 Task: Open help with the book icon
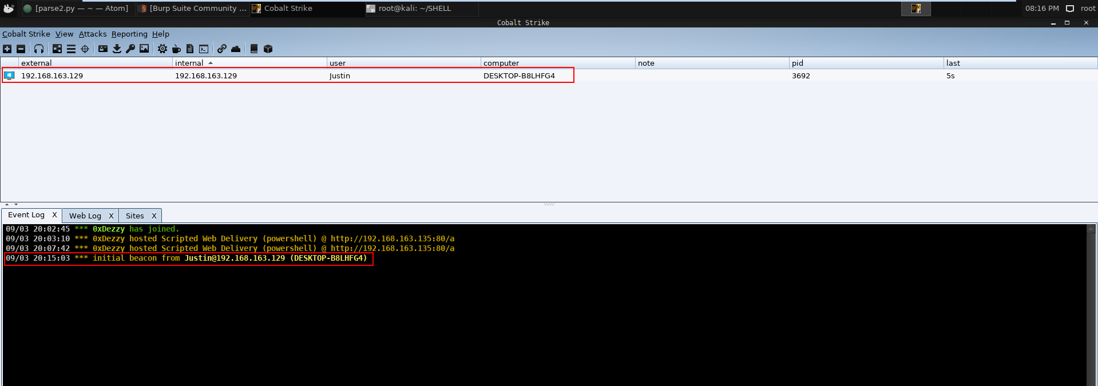[254, 49]
